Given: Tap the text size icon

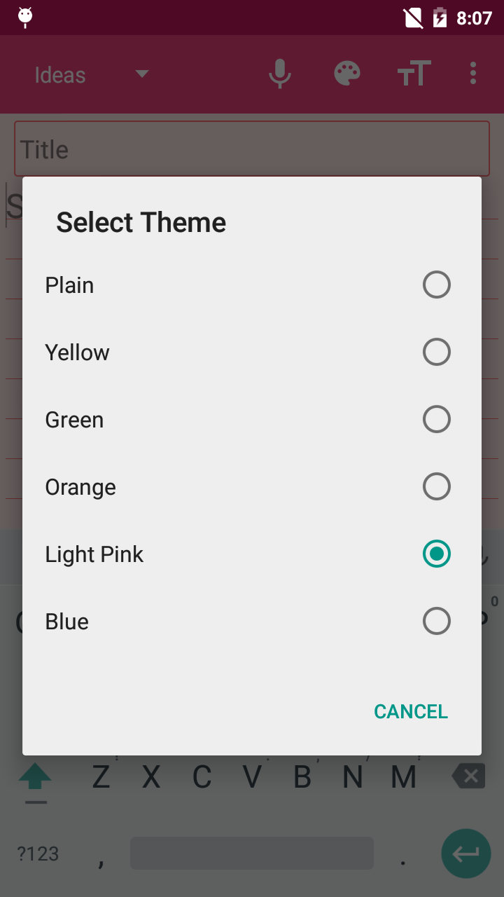Looking at the screenshot, I should tap(414, 74).
